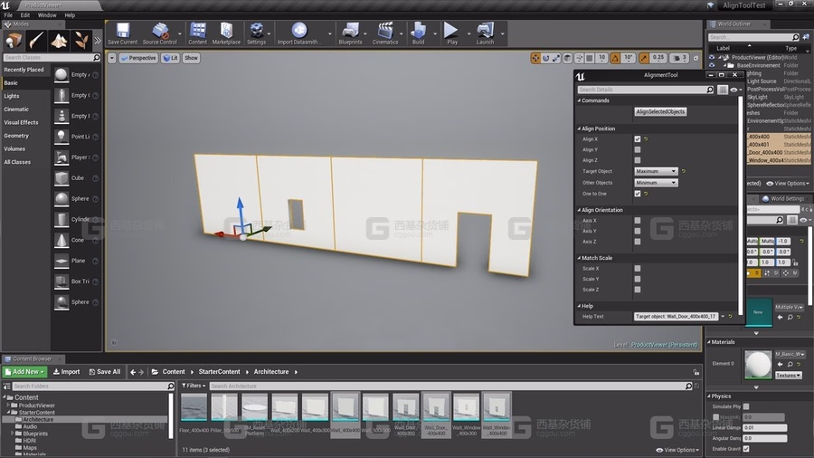Viewport: 814px width, 458px height.
Task: Click the Lit view mode button
Action: click(x=170, y=58)
